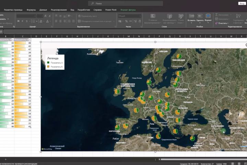Screen dimensions: 247x165
Task: Click the add new sheet plus icon
Action: click(x=5, y=159)
